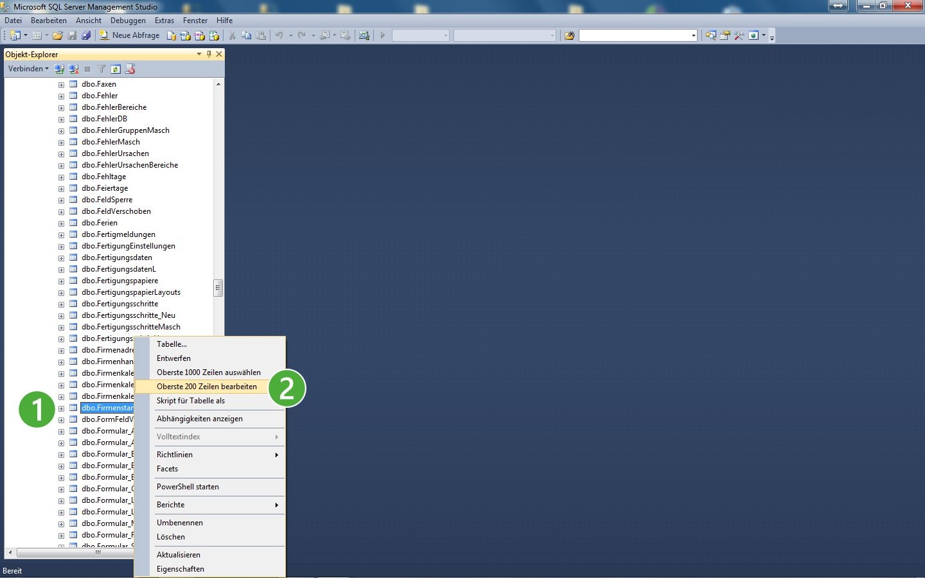
Task: Click the Paste clipboard icon
Action: click(x=261, y=35)
